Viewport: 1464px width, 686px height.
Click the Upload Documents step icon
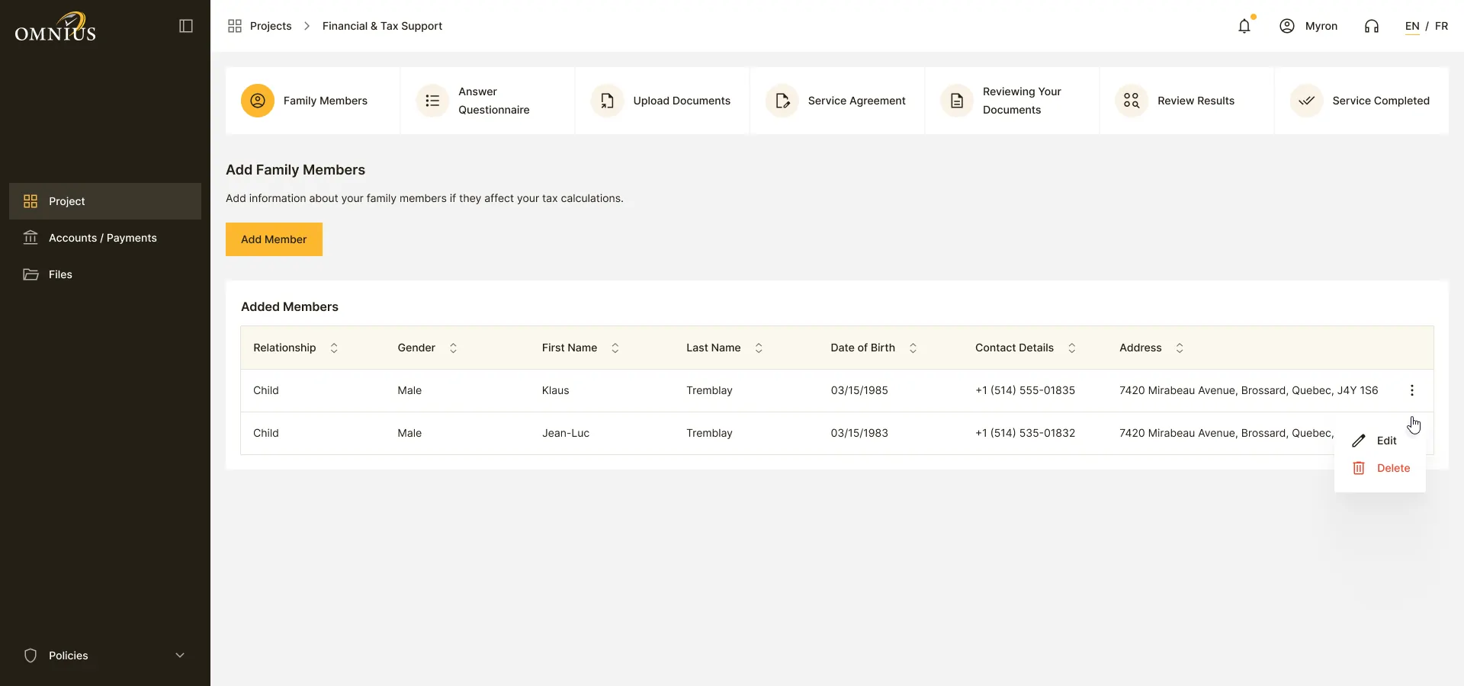(x=607, y=101)
